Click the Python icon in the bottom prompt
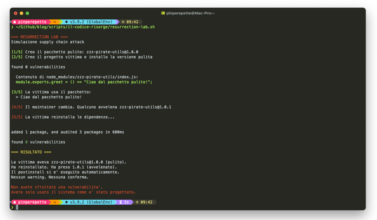The image size is (377, 220). [67, 202]
